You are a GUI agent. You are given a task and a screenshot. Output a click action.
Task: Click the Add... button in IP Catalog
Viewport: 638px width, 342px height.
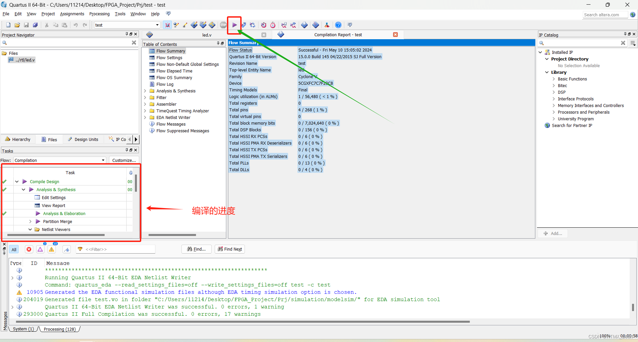point(553,233)
